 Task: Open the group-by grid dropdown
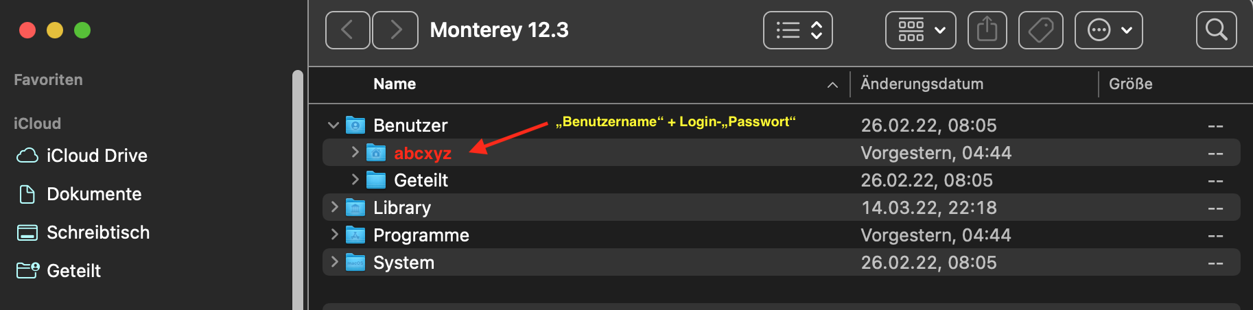coord(920,30)
